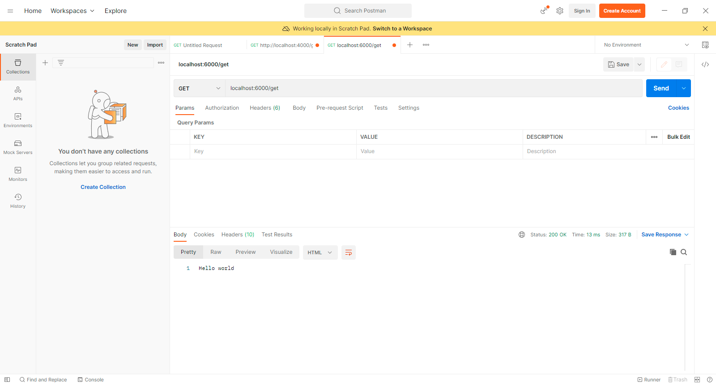Click Bulk Edit for query params

point(678,137)
